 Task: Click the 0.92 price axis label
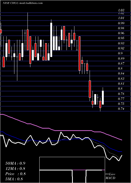tap(121, 48)
